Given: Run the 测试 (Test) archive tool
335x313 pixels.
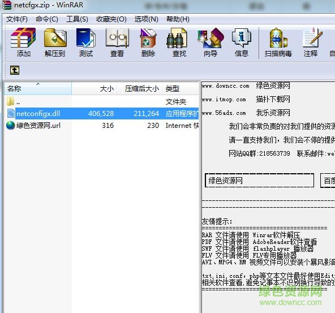Looking at the screenshot, I should [86, 42].
